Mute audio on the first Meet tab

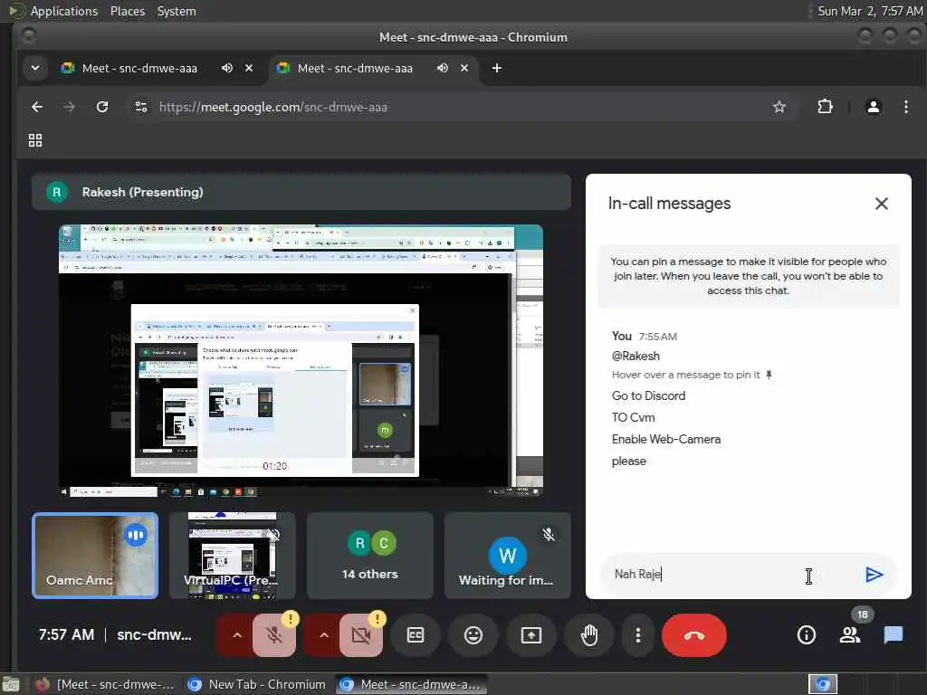click(x=227, y=69)
